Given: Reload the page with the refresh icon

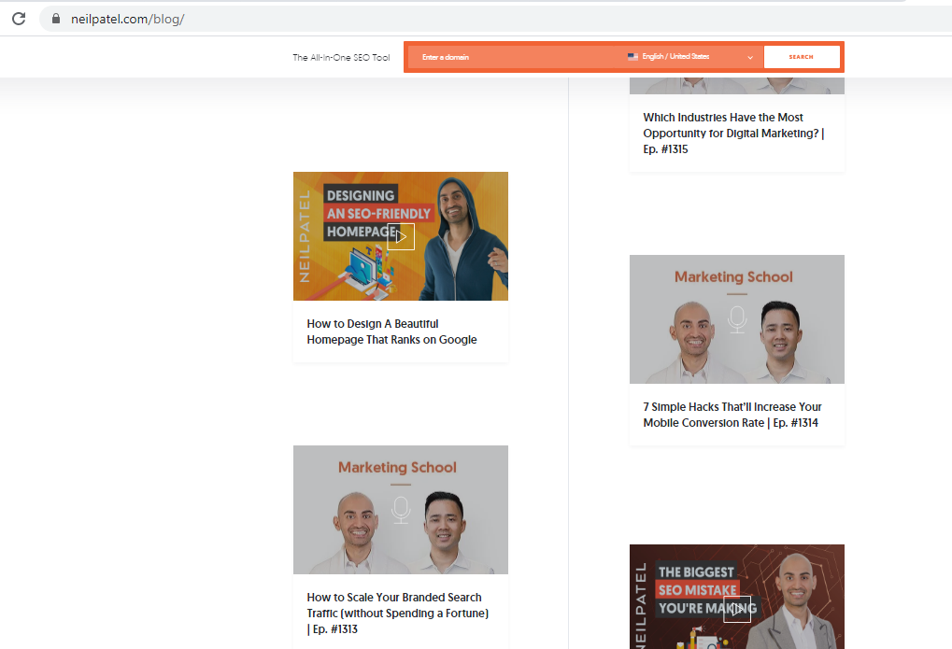Looking at the screenshot, I should (x=19, y=19).
